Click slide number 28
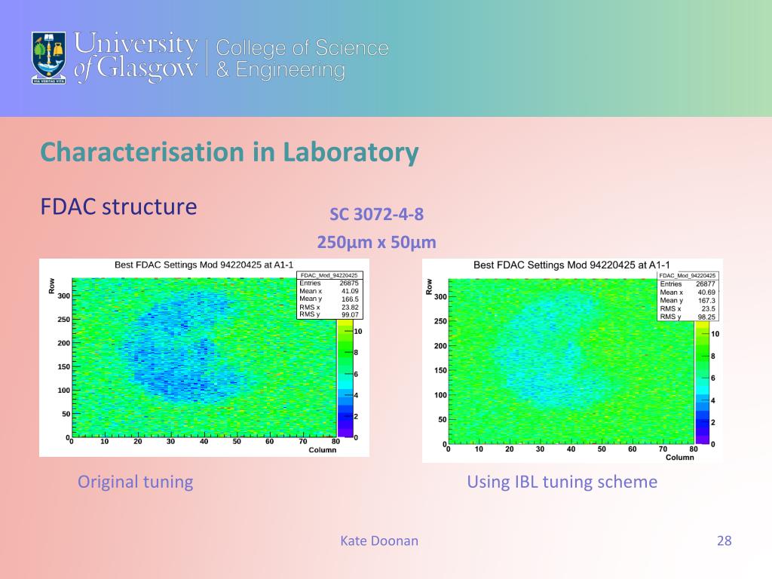The width and height of the screenshot is (772, 579). (x=725, y=541)
